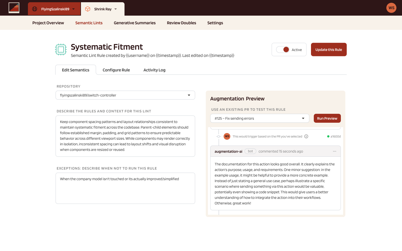Go to Project Overview

[48, 23]
